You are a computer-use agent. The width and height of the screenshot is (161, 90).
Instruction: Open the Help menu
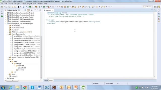coord(46,4)
